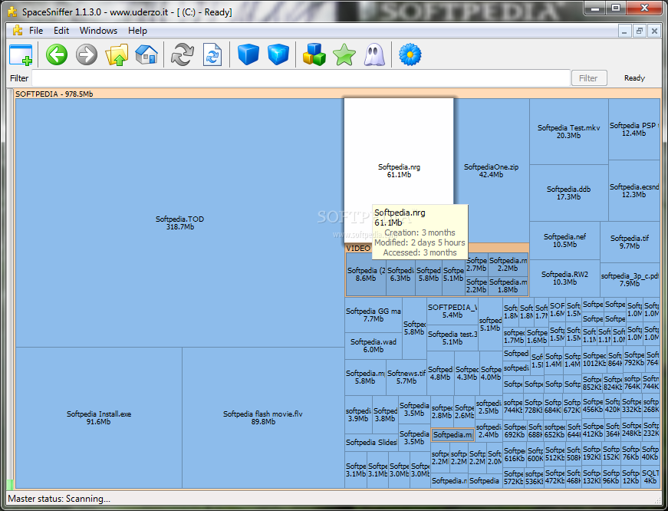Click the Master status Scanning text
Viewport: 668px width, 511px height.
coord(59,499)
